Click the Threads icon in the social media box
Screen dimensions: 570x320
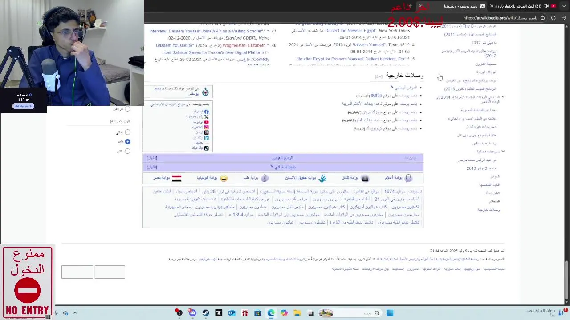click(206, 132)
